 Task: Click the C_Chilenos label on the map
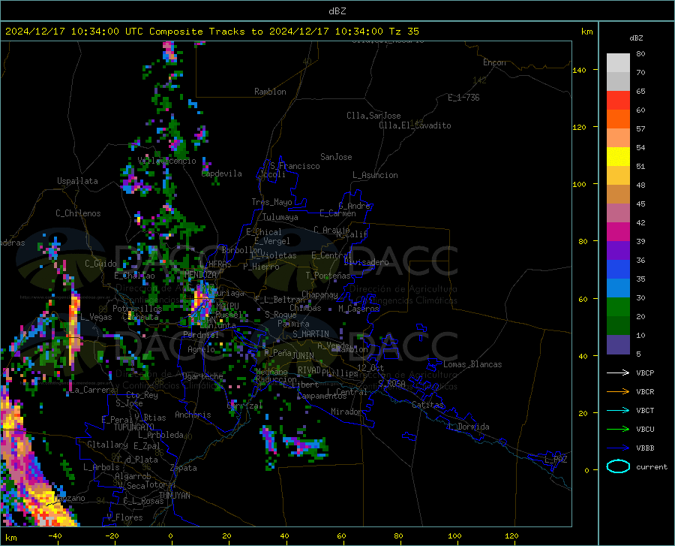[x=78, y=213]
